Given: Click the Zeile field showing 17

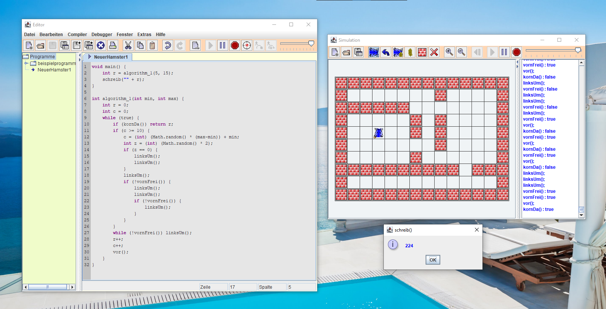Looking at the screenshot, I should (x=243, y=287).
